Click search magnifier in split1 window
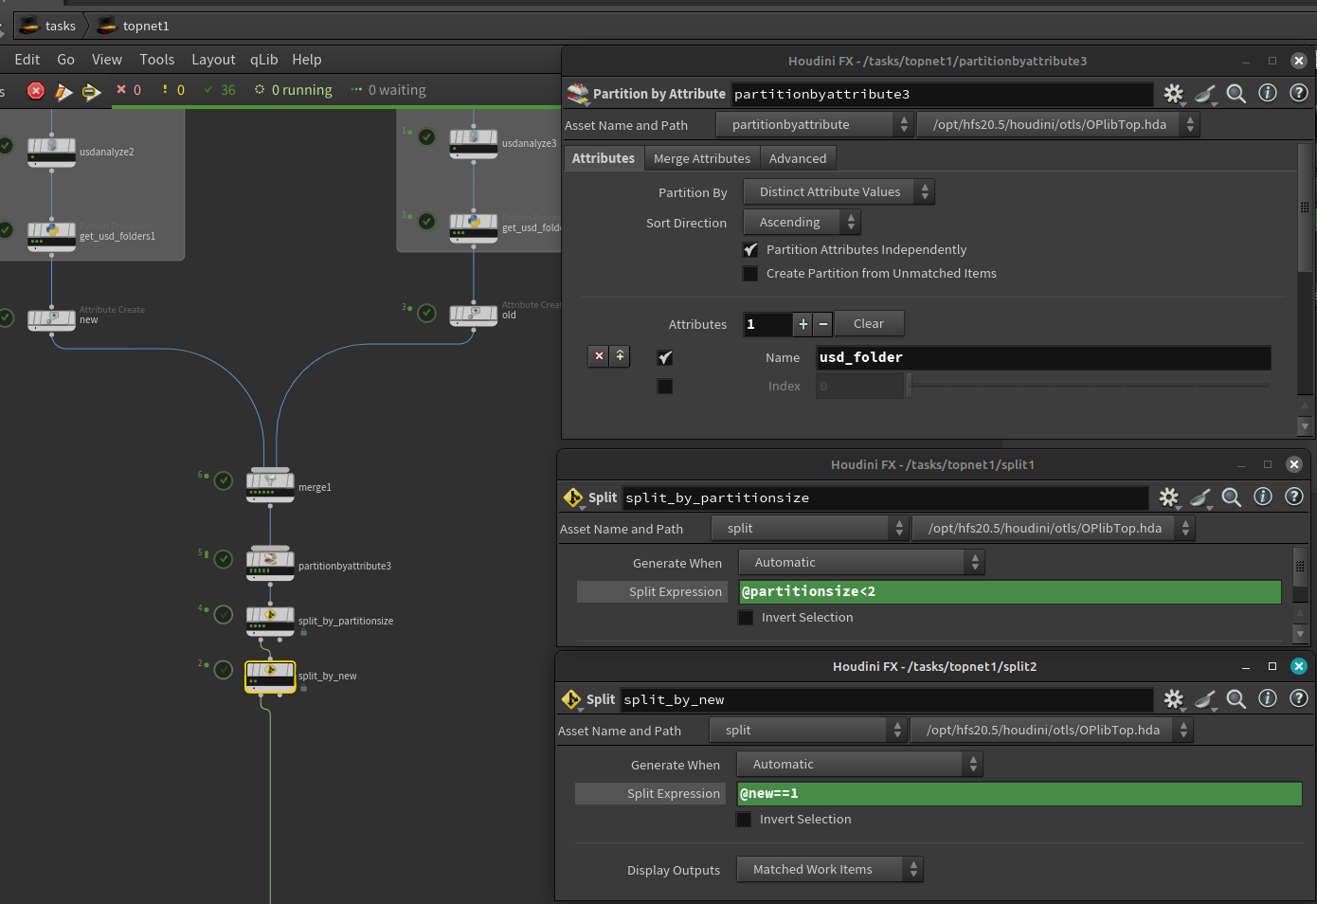Viewport: 1317px width, 904px height. pos(1231,497)
